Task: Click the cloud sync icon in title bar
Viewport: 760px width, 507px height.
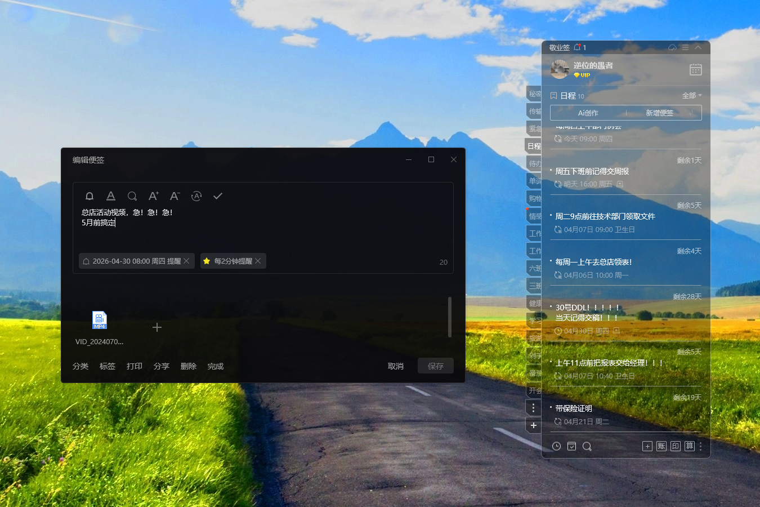Action: [672, 47]
